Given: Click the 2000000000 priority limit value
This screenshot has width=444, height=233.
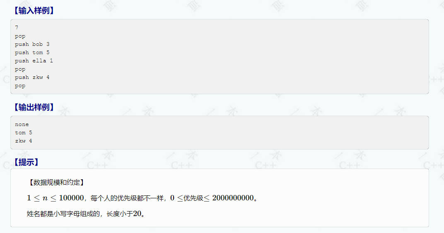Looking at the screenshot, I should click(x=233, y=198).
